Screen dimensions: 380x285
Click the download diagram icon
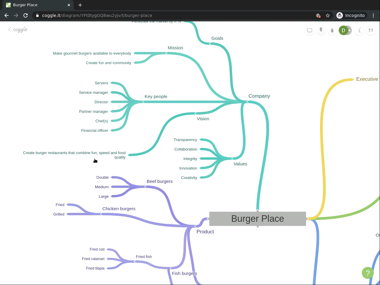coord(332,30)
